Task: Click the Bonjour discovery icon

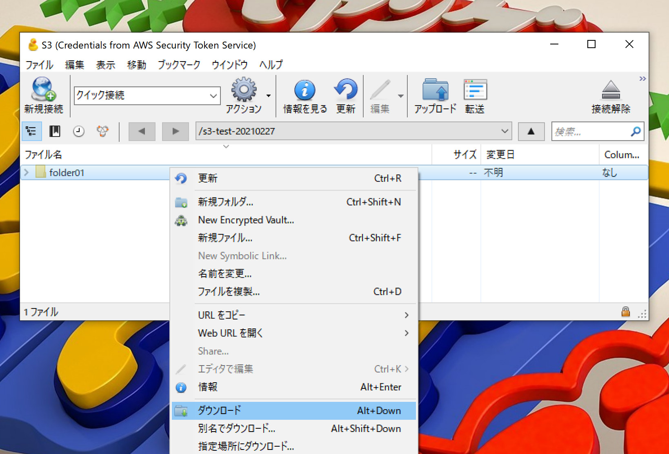Action: 102,131
